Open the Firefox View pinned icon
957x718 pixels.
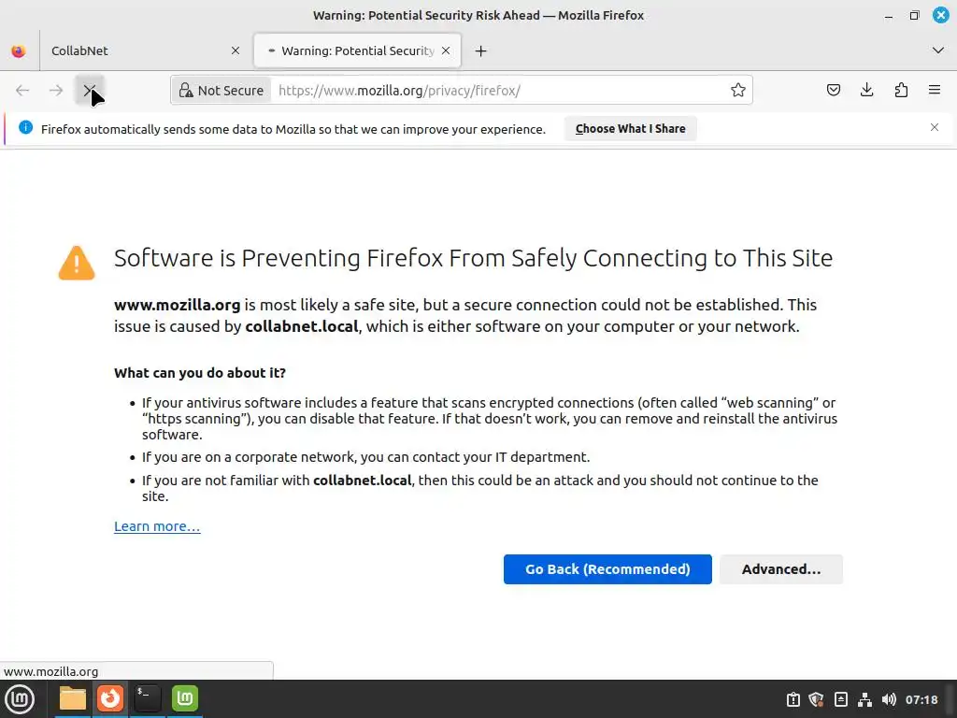coord(19,51)
